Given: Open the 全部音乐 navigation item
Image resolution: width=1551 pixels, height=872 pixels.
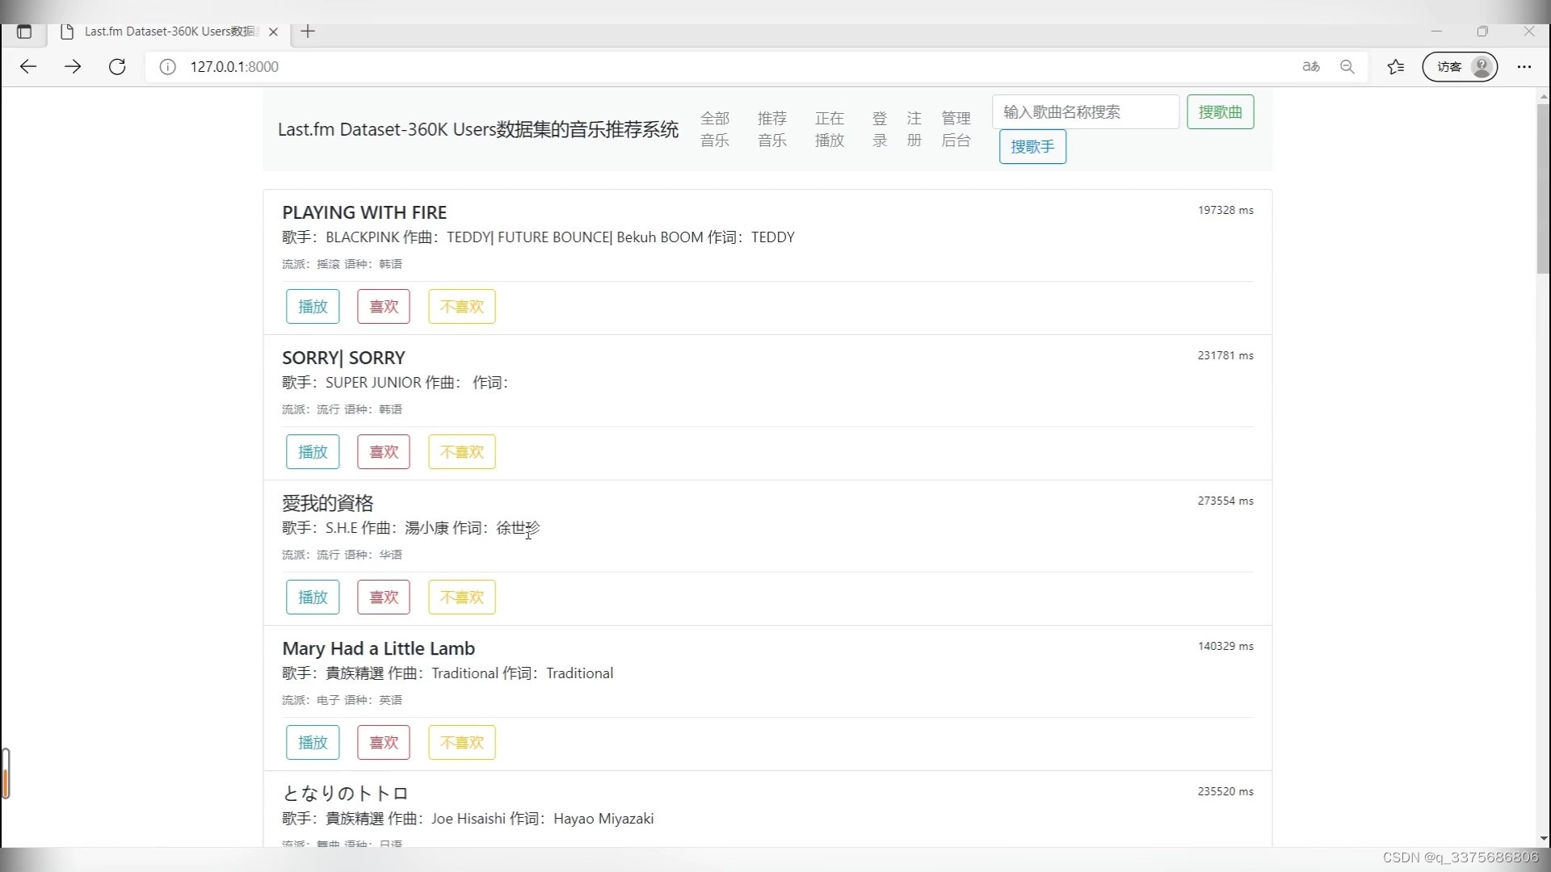Looking at the screenshot, I should tap(714, 129).
